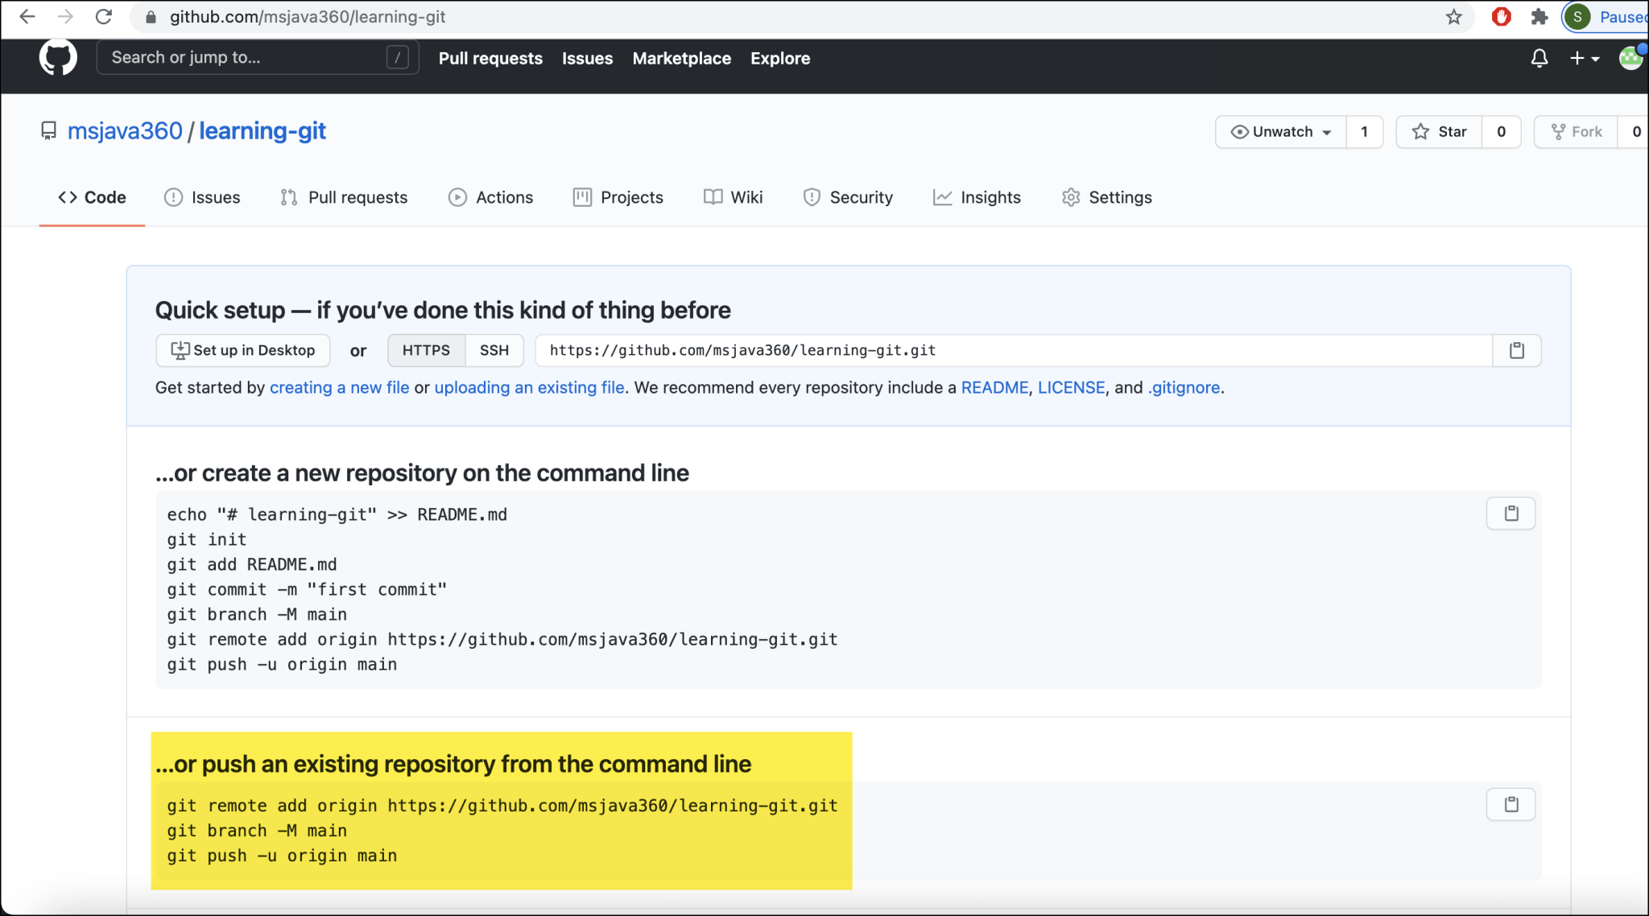The width and height of the screenshot is (1649, 916).
Task: Switch to the Actions tab
Action: tap(490, 197)
